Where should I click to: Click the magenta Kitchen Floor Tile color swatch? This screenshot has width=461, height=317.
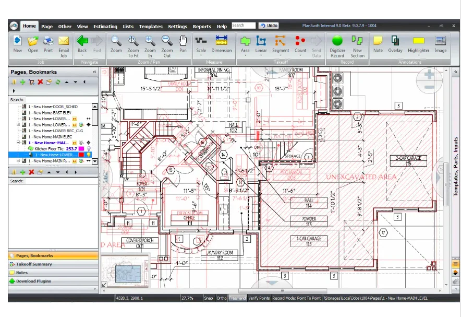[81, 149]
